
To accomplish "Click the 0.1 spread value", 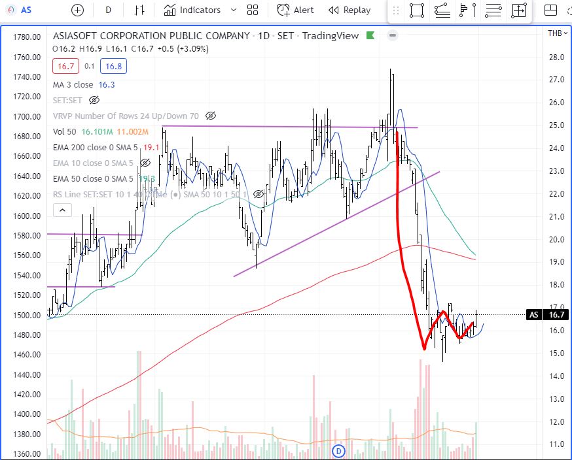I will point(90,66).
